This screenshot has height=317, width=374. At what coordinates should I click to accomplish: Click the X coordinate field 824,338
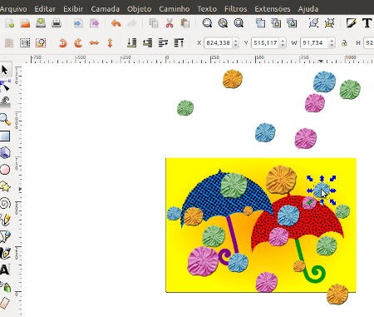[218, 43]
